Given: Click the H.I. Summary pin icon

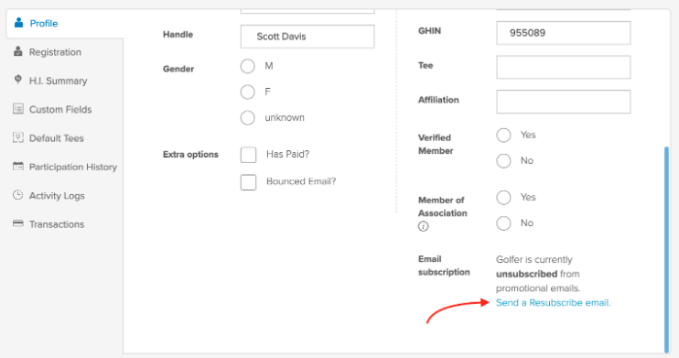Looking at the screenshot, I should pyautogui.click(x=17, y=80).
